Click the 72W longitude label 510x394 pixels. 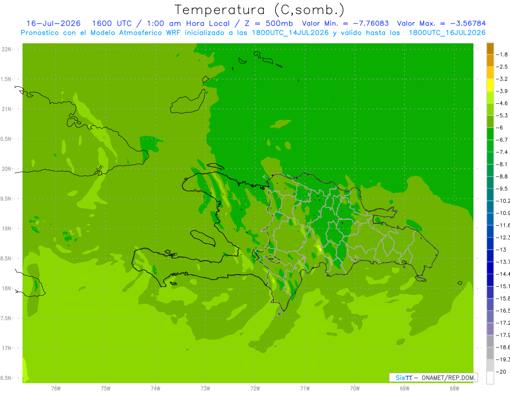255,388
